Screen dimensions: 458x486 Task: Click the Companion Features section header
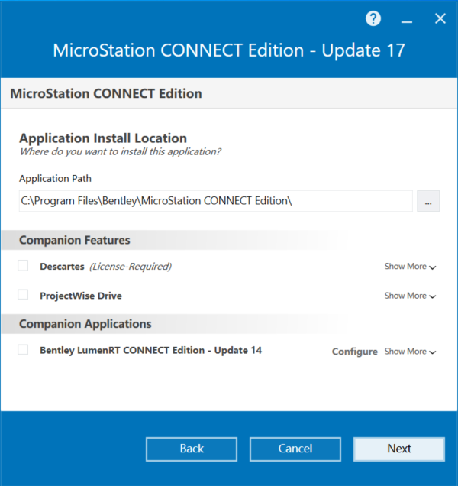point(75,240)
